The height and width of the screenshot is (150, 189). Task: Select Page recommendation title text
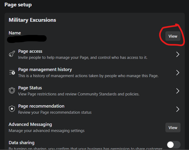coord(41,106)
